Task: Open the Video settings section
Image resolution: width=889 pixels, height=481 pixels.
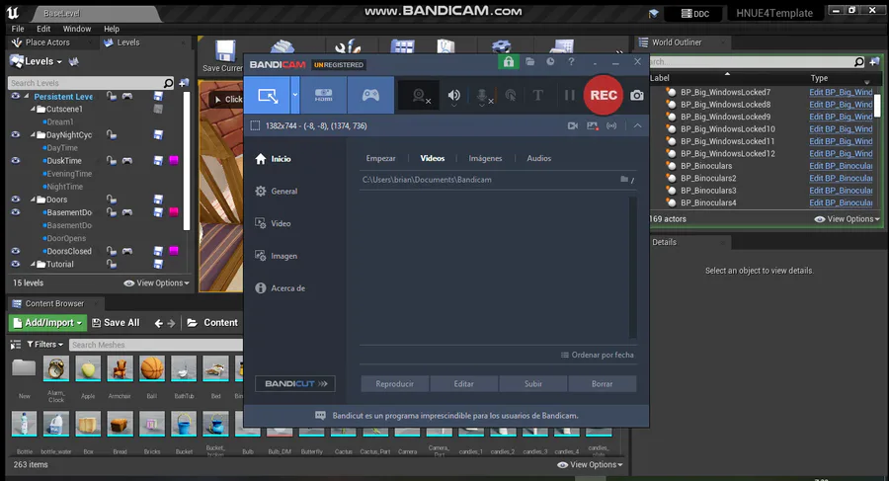Action: pyautogui.click(x=273, y=223)
